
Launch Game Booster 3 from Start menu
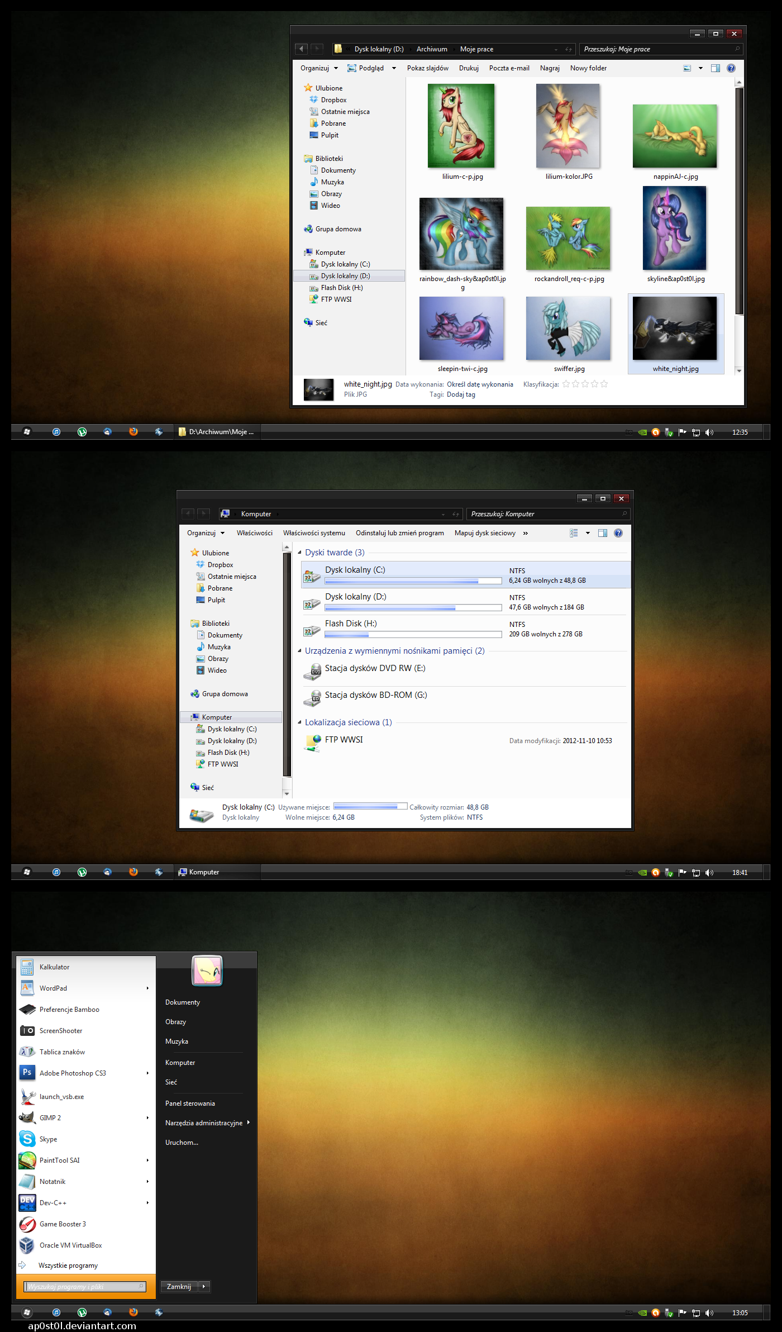[85, 1224]
